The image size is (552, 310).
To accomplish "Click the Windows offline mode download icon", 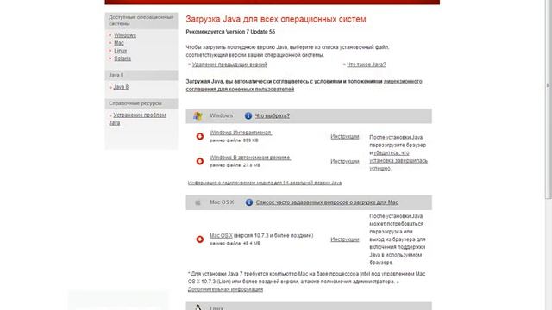I will [199, 161].
